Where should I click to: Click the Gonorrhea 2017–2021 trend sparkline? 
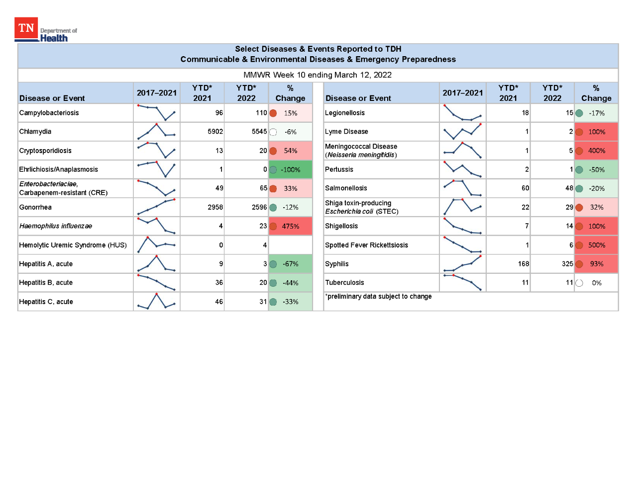click(156, 207)
